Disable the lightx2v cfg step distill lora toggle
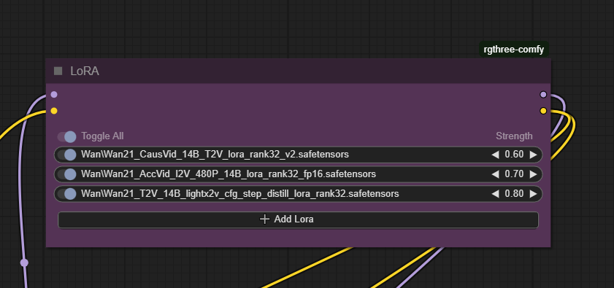This screenshot has height=288, width=614. [66, 194]
